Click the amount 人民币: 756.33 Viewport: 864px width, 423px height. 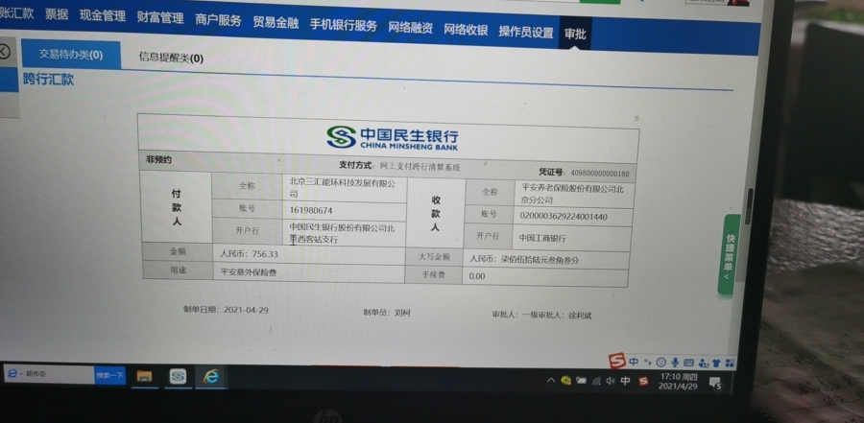249,254
